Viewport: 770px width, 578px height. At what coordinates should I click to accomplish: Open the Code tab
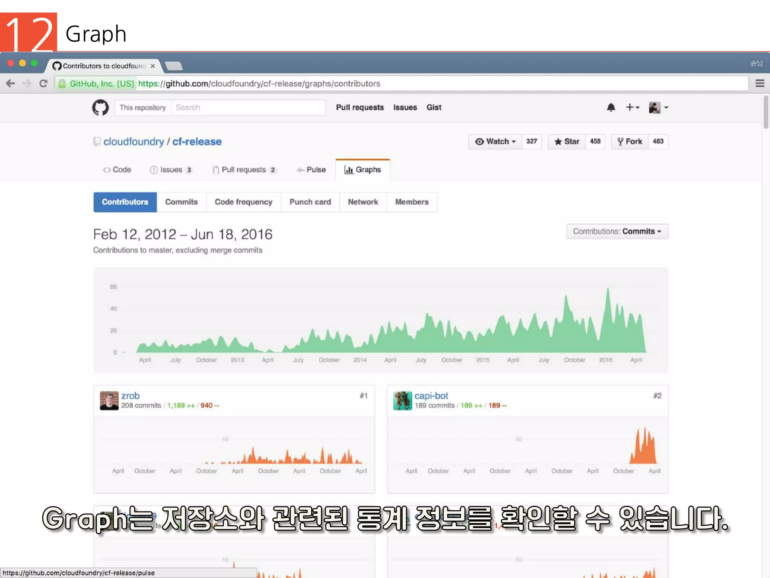(117, 170)
